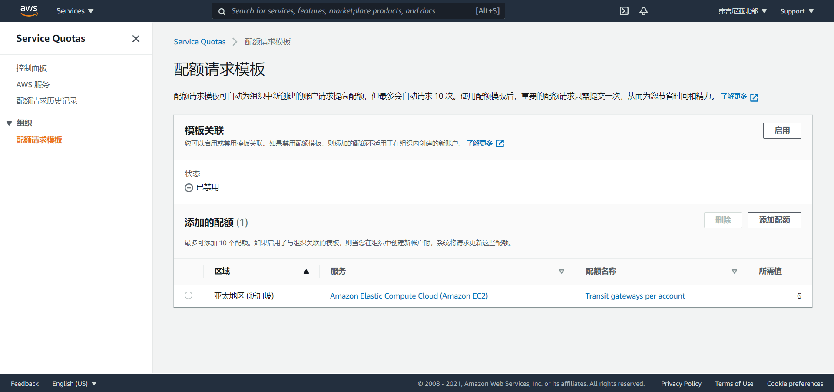Sort table by 区域 column arrow
This screenshot has height=392, width=834.
(306, 272)
